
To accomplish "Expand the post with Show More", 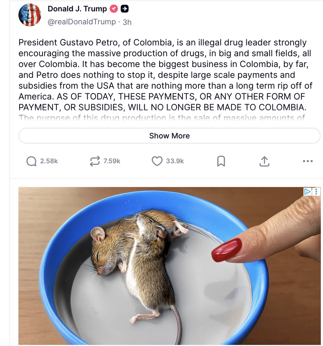I will click(x=170, y=136).
